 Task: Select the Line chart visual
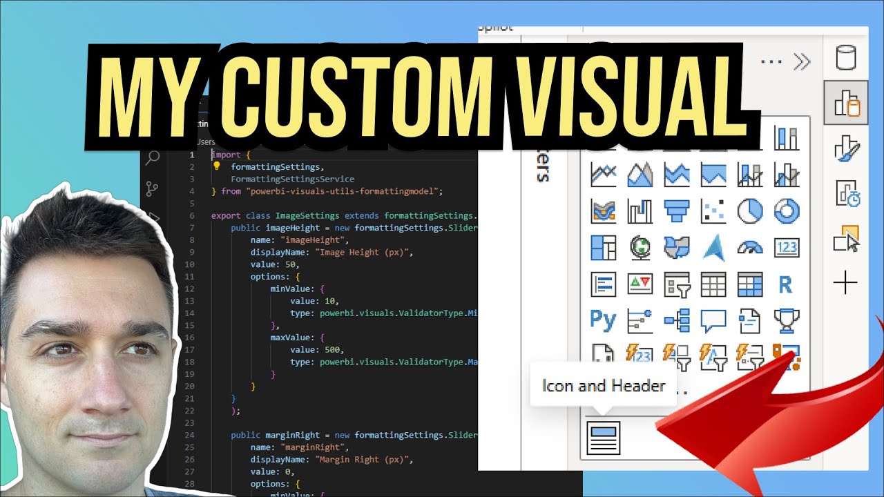point(604,175)
